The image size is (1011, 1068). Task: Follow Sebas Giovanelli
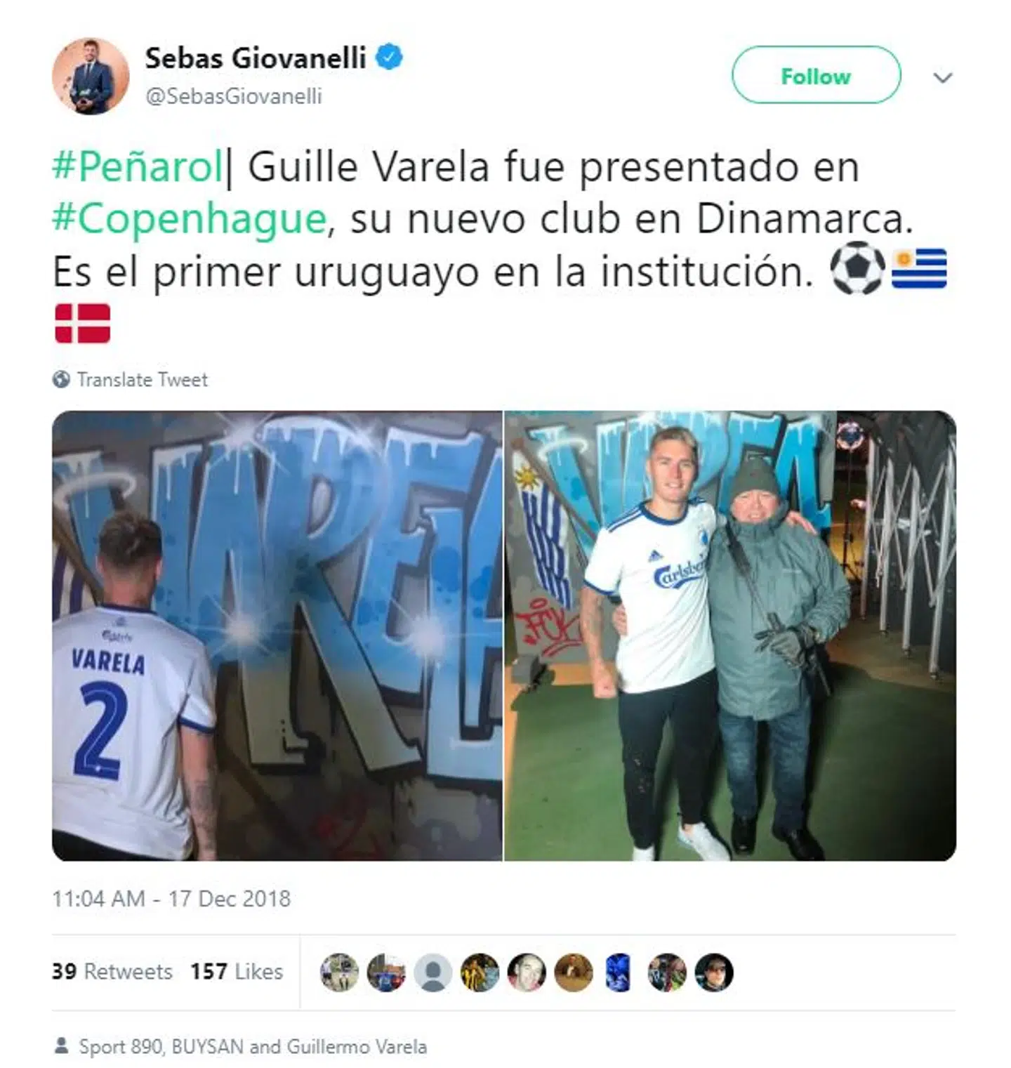click(x=816, y=75)
